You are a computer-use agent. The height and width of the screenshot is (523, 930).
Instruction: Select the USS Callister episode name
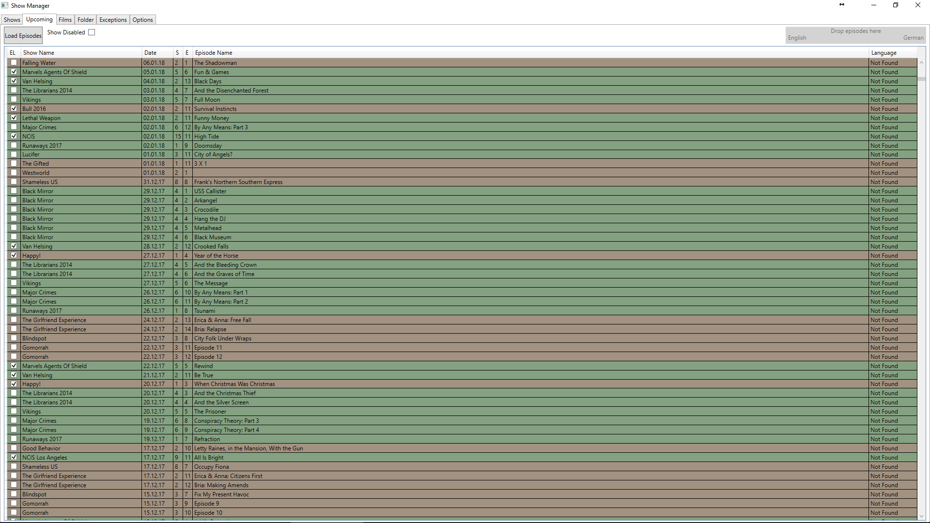[x=210, y=191]
